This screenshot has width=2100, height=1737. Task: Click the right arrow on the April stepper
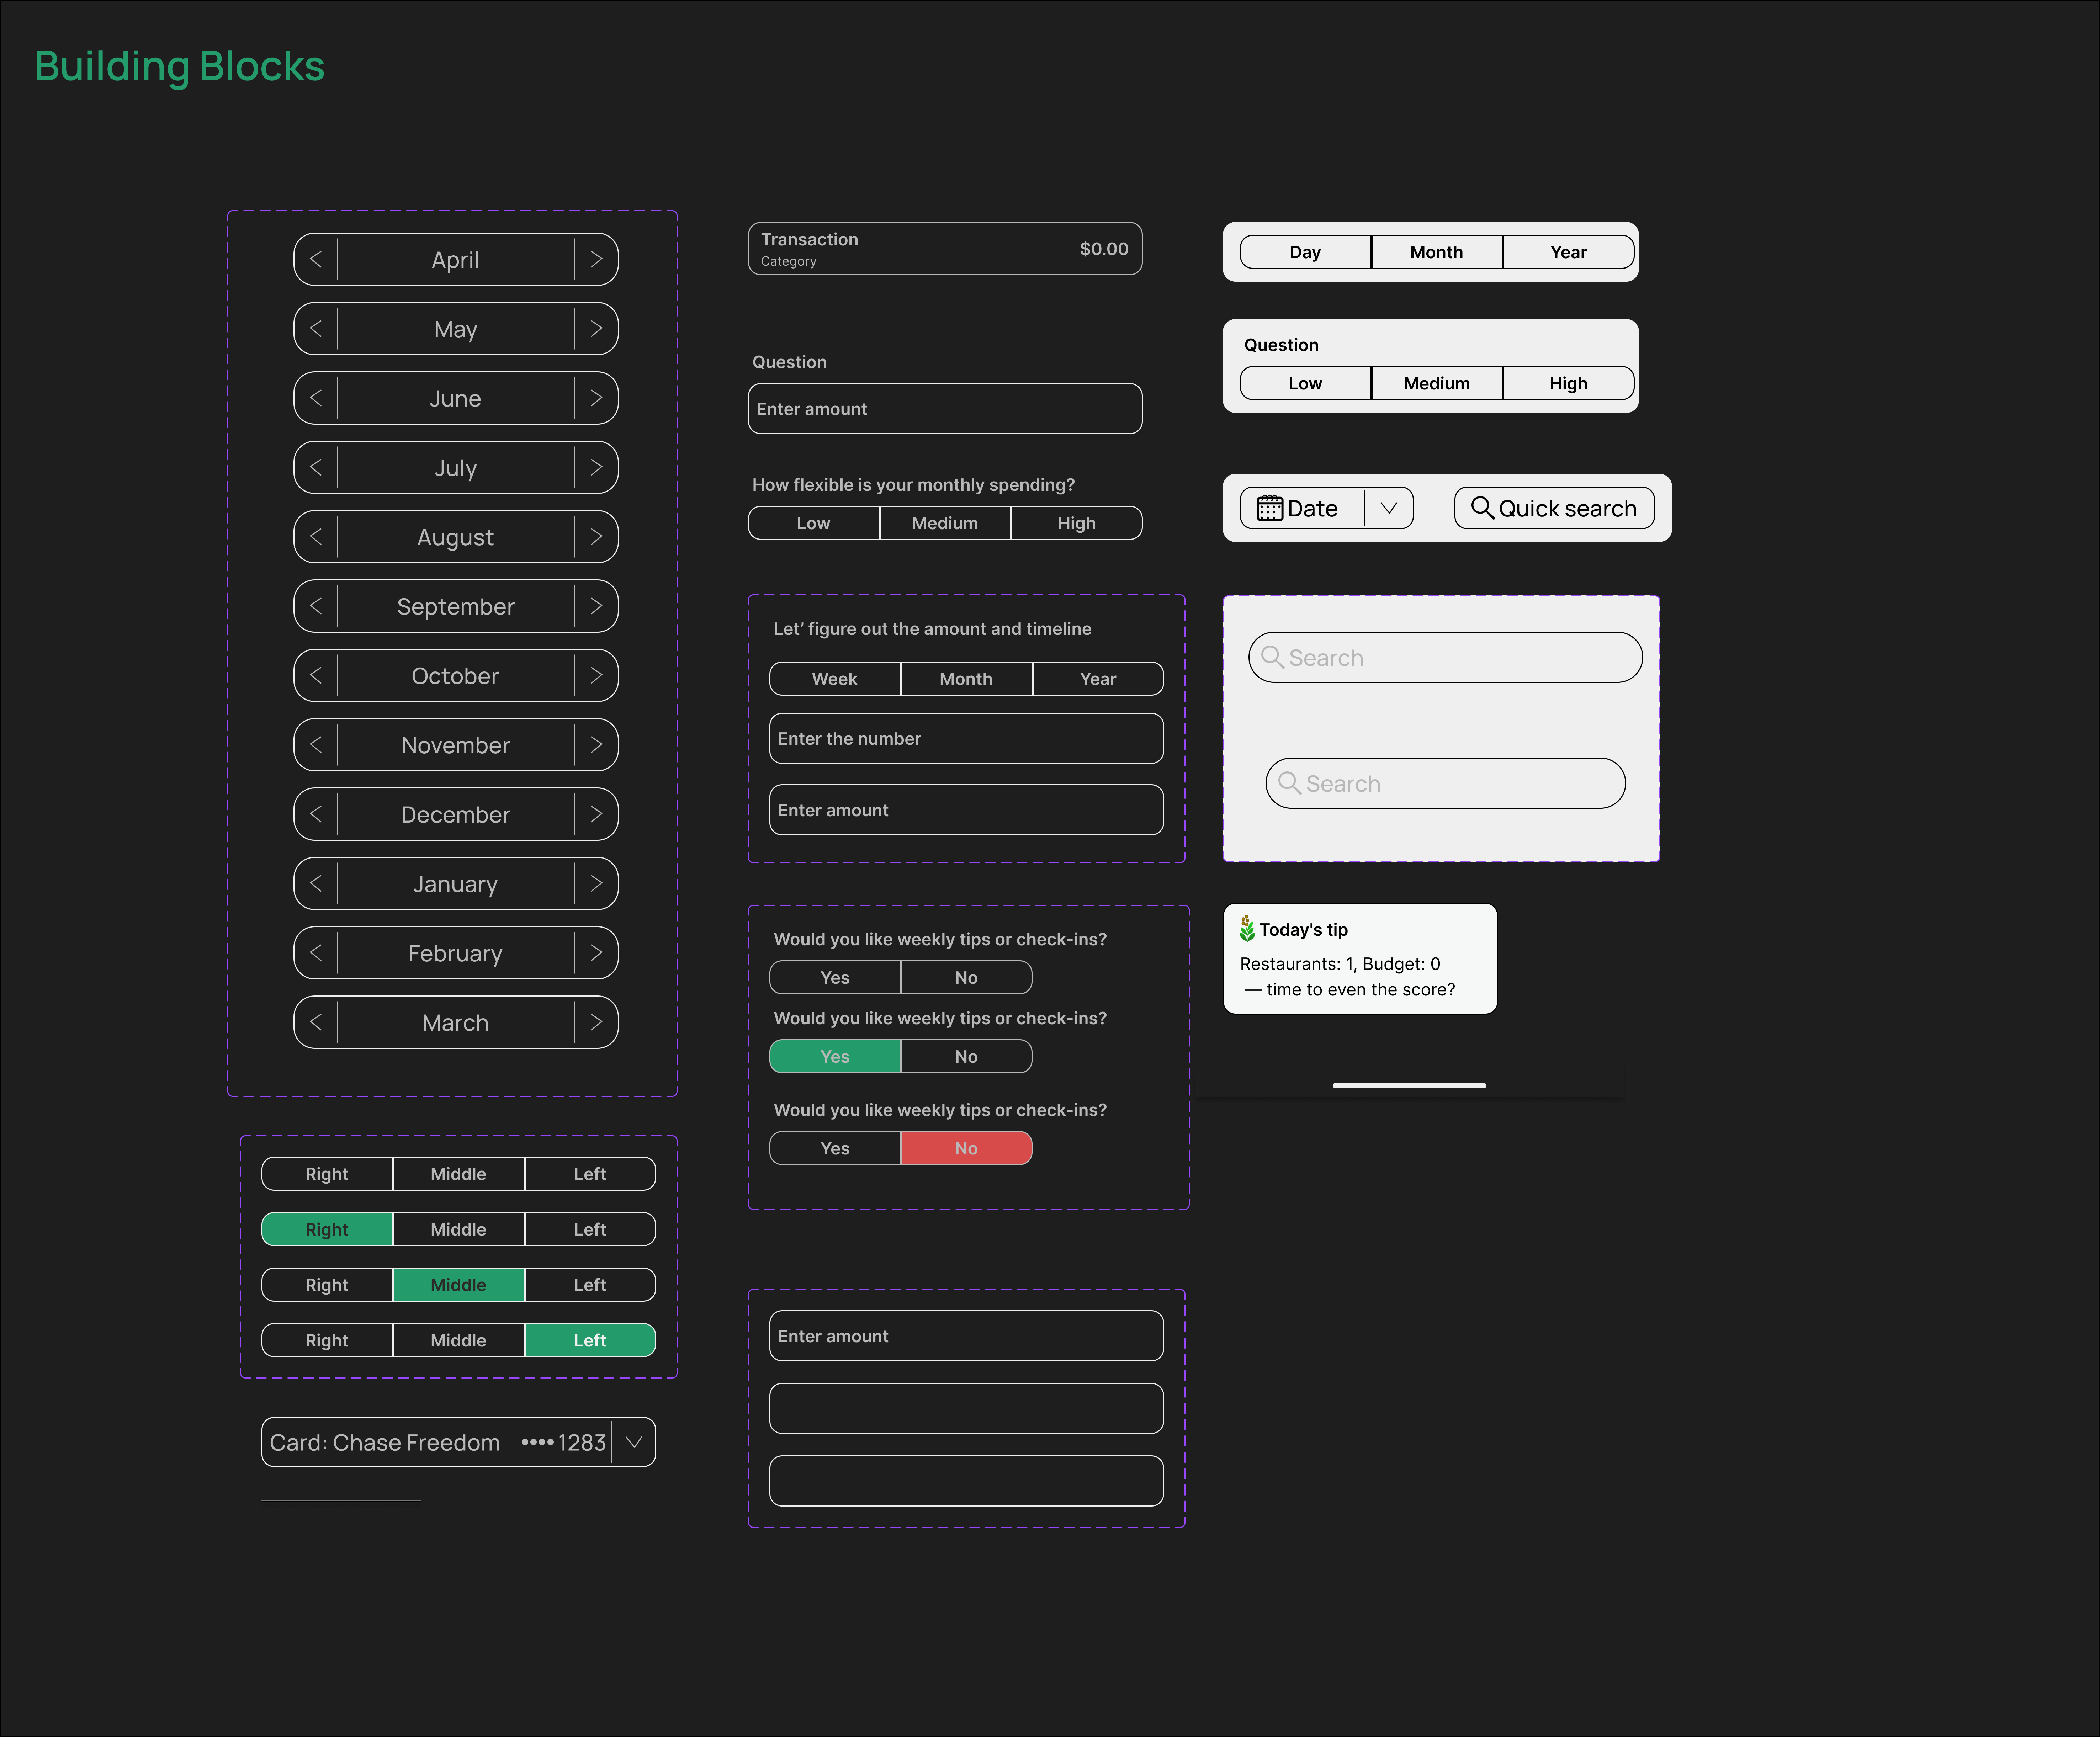[x=597, y=259]
